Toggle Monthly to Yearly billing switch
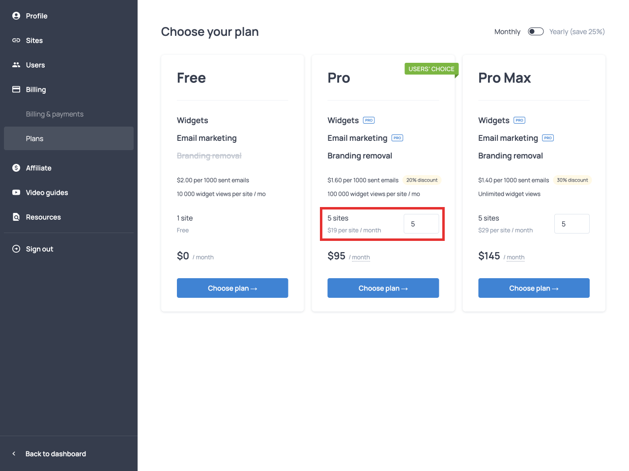Viewport: 629px width, 471px height. click(536, 31)
